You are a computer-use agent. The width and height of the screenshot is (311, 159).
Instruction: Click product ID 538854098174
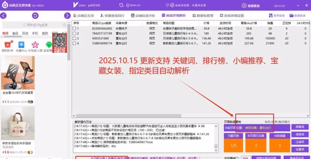click(x=102, y=43)
